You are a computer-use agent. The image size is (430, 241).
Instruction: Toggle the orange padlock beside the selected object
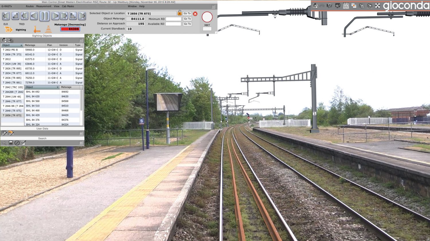180,13
